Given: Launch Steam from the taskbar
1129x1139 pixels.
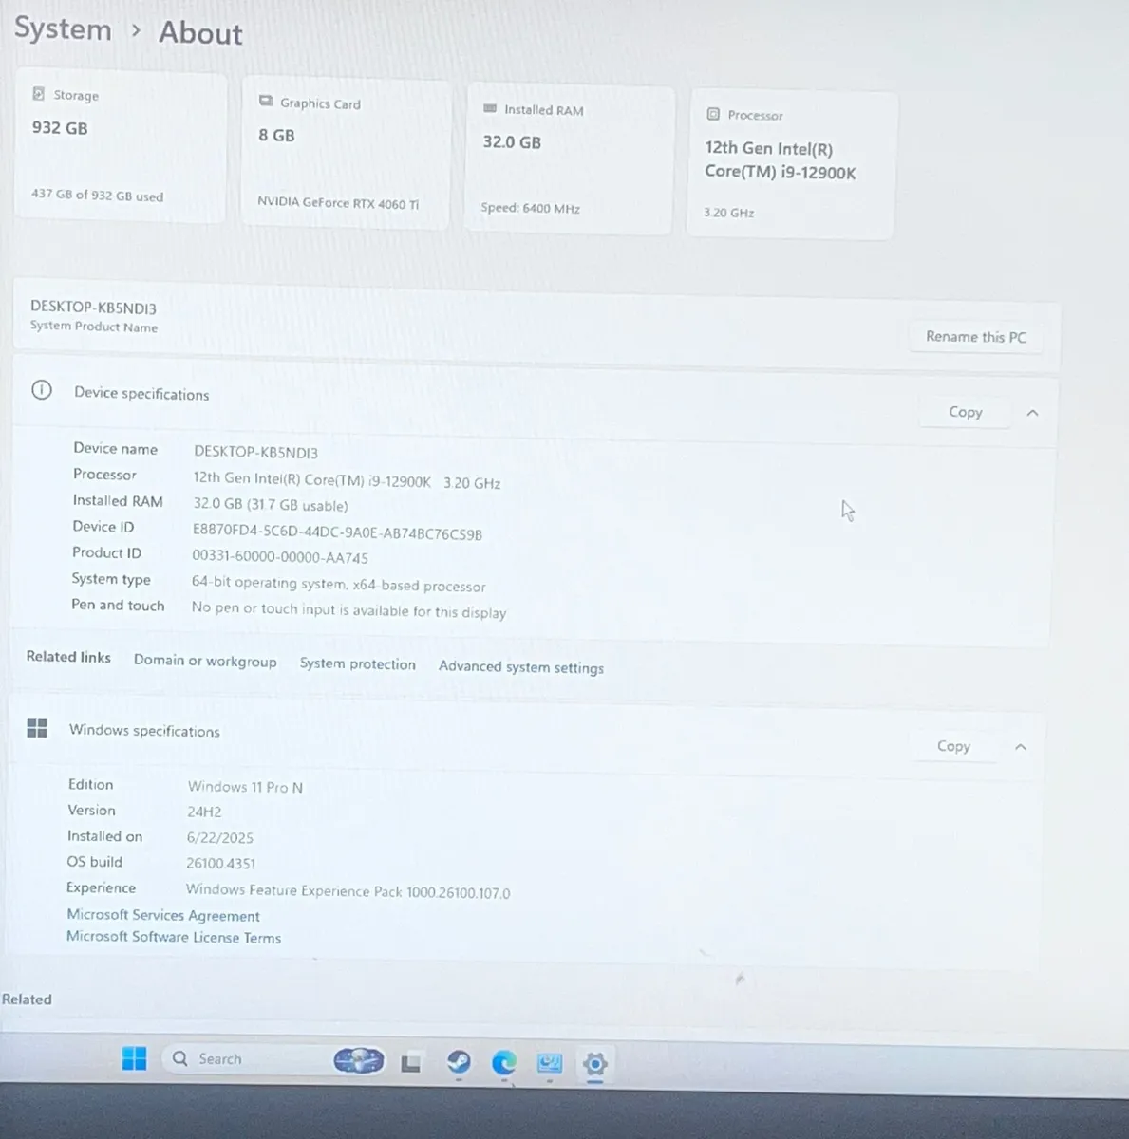Looking at the screenshot, I should [x=459, y=1062].
